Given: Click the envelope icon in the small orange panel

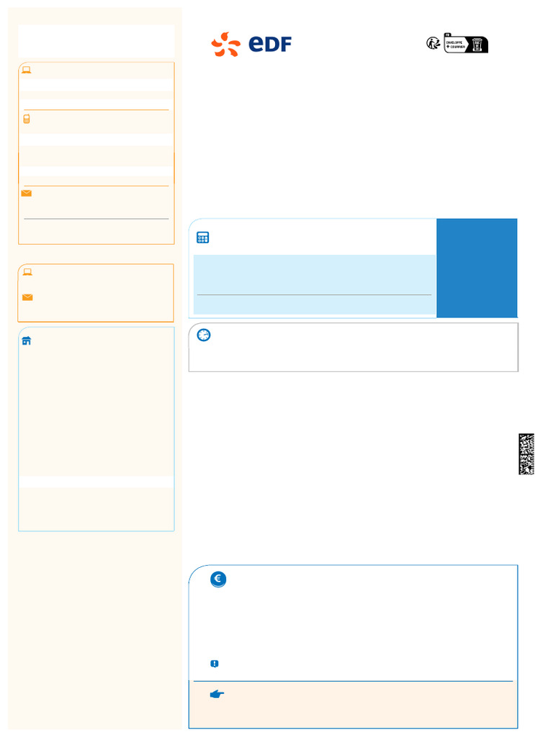Looking at the screenshot, I should [27, 297].
